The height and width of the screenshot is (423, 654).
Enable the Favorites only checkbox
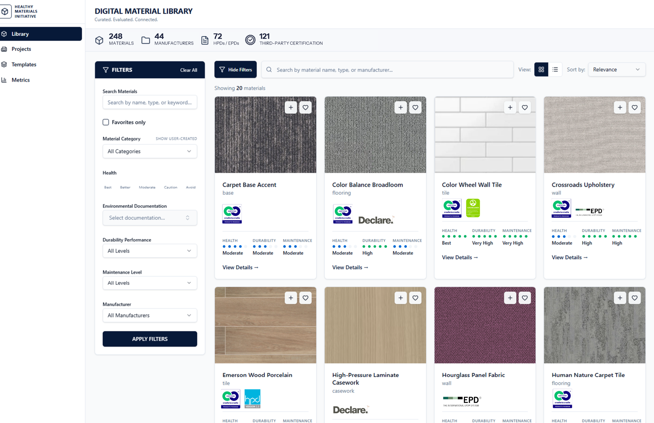pos(106,122)
